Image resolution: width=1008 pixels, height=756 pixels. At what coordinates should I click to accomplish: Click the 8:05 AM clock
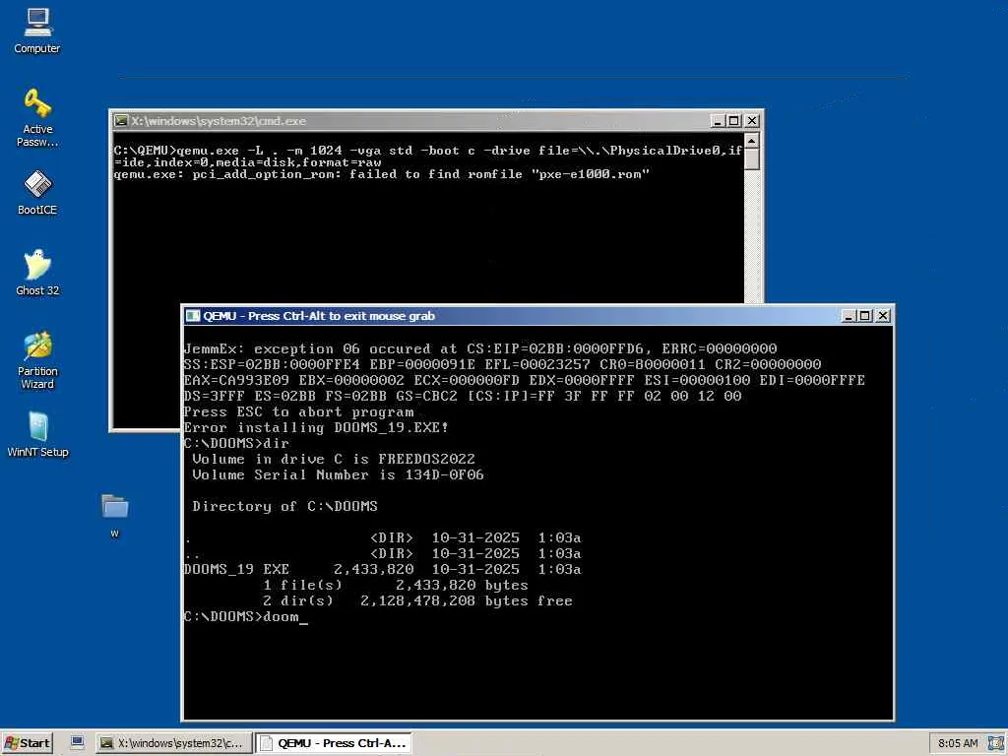pyautogui.click(x=958, y=743)
